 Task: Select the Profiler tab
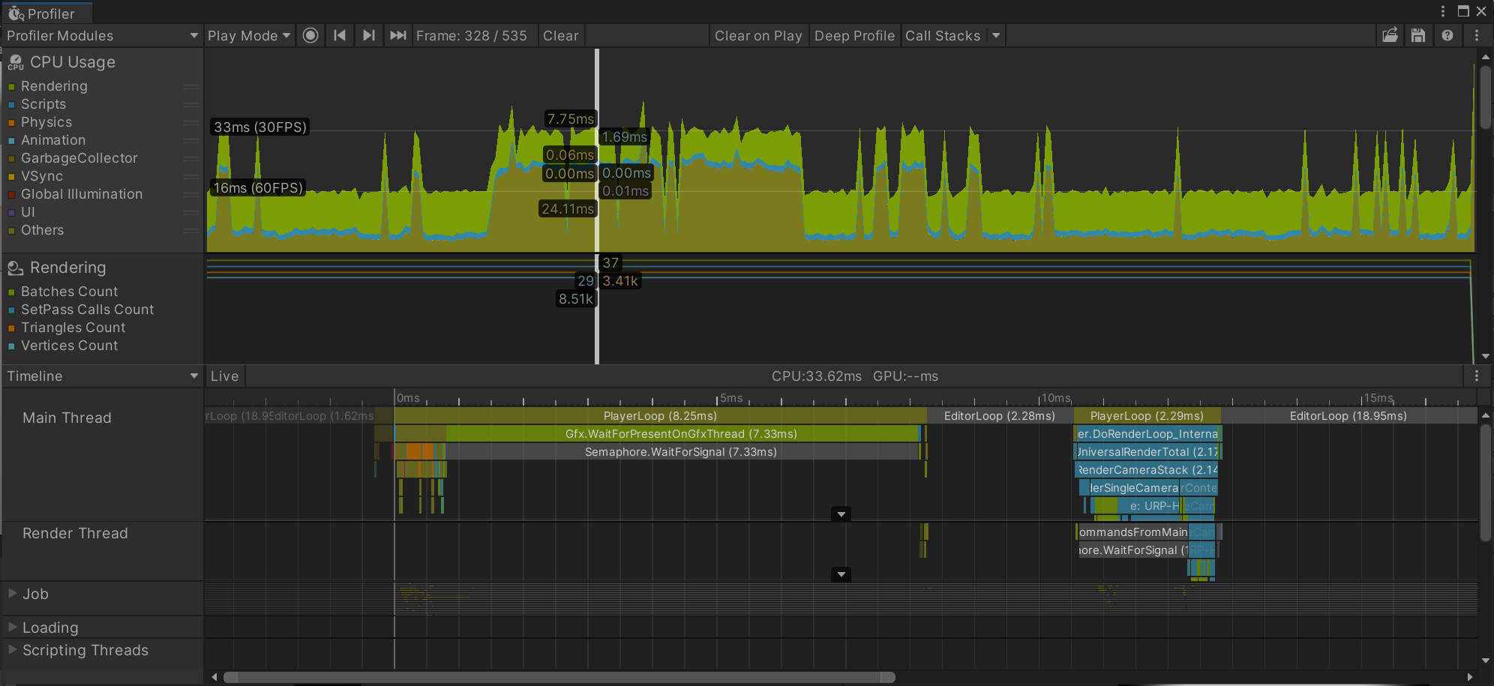(x=46, y=12)
